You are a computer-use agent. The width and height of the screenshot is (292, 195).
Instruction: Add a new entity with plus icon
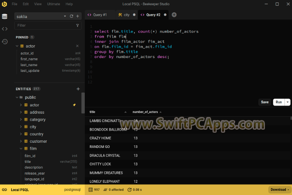[78, 89]
